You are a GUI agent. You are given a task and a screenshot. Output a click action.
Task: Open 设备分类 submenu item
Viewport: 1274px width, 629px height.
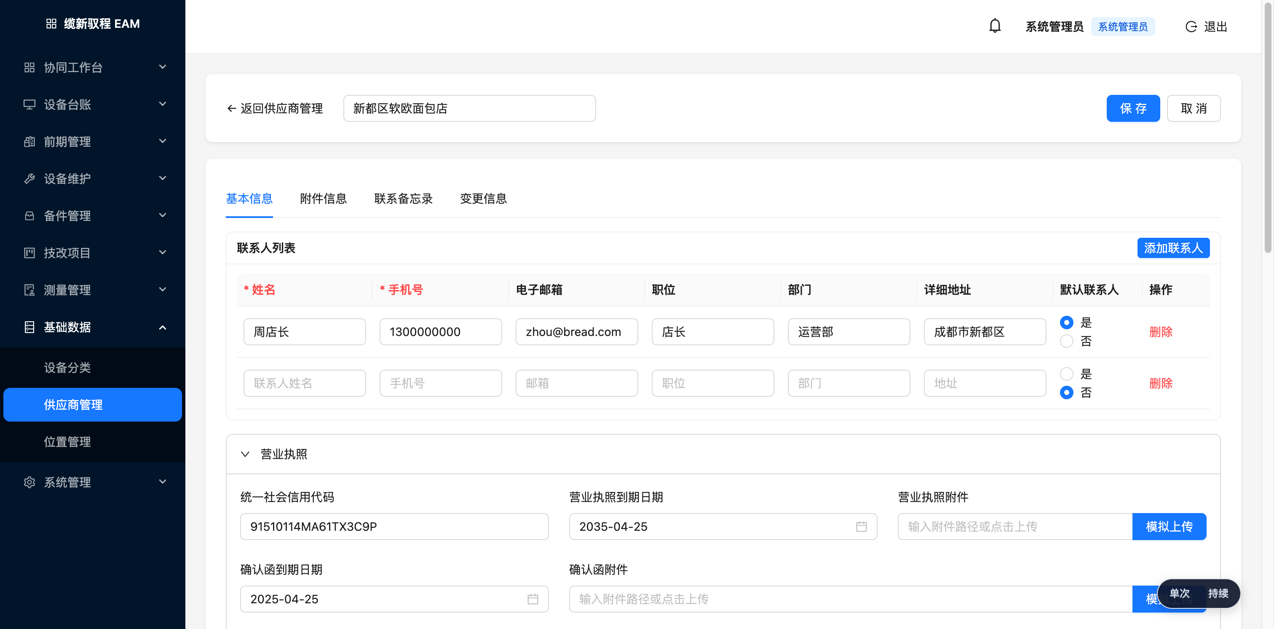pos(93,368)
